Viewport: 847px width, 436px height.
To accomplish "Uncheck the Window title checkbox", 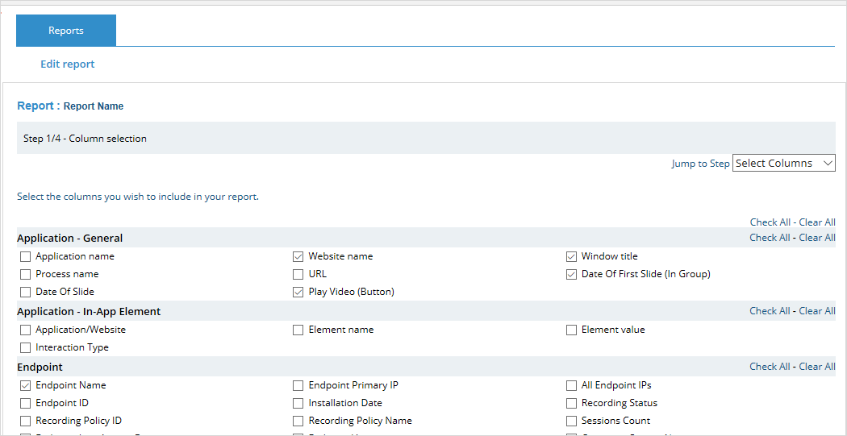I will (x=572, y=256).
